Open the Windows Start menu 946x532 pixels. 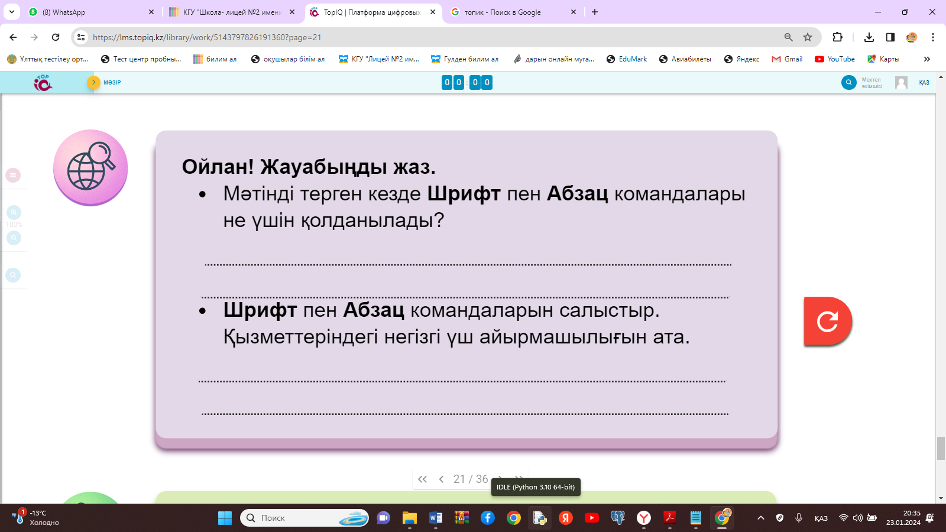[x=225, y=518]
